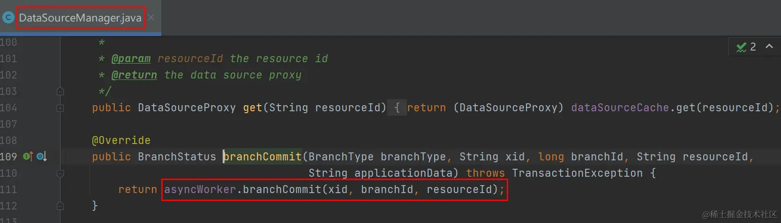
Task: Click the DataSourceProxy return type on line 104
Action: tap(187, 108)
